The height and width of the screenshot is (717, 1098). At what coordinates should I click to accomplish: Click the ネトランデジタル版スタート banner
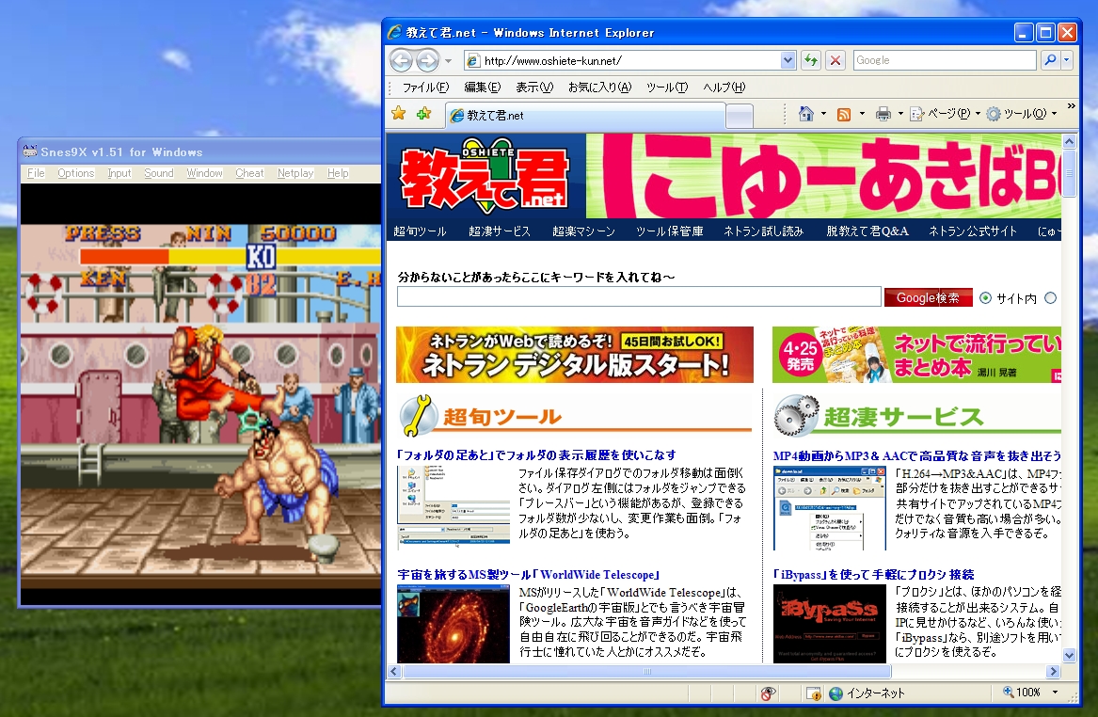[x=575, y=355]
